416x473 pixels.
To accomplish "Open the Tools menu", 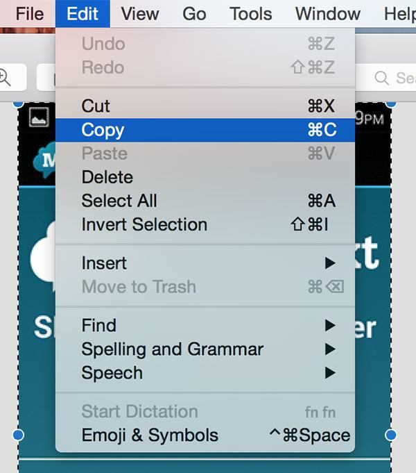I will (x=250, y=14).
